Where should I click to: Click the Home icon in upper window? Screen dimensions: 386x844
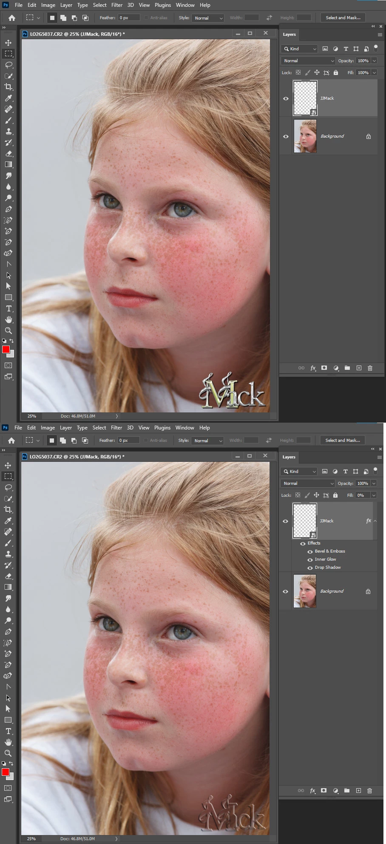click(x=11, y=18)
